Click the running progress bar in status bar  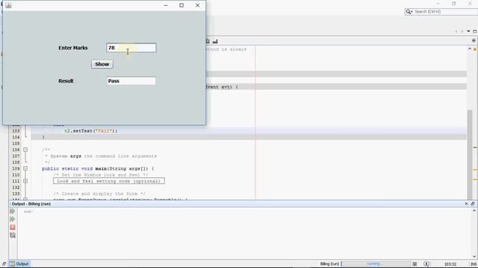(x=376, y=264)
